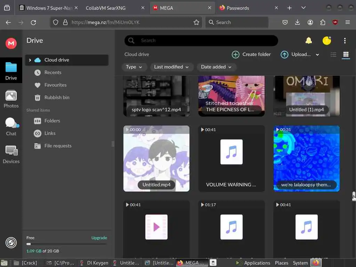Open the Firefox account icon
356x267 pixels.
point(310,22)
